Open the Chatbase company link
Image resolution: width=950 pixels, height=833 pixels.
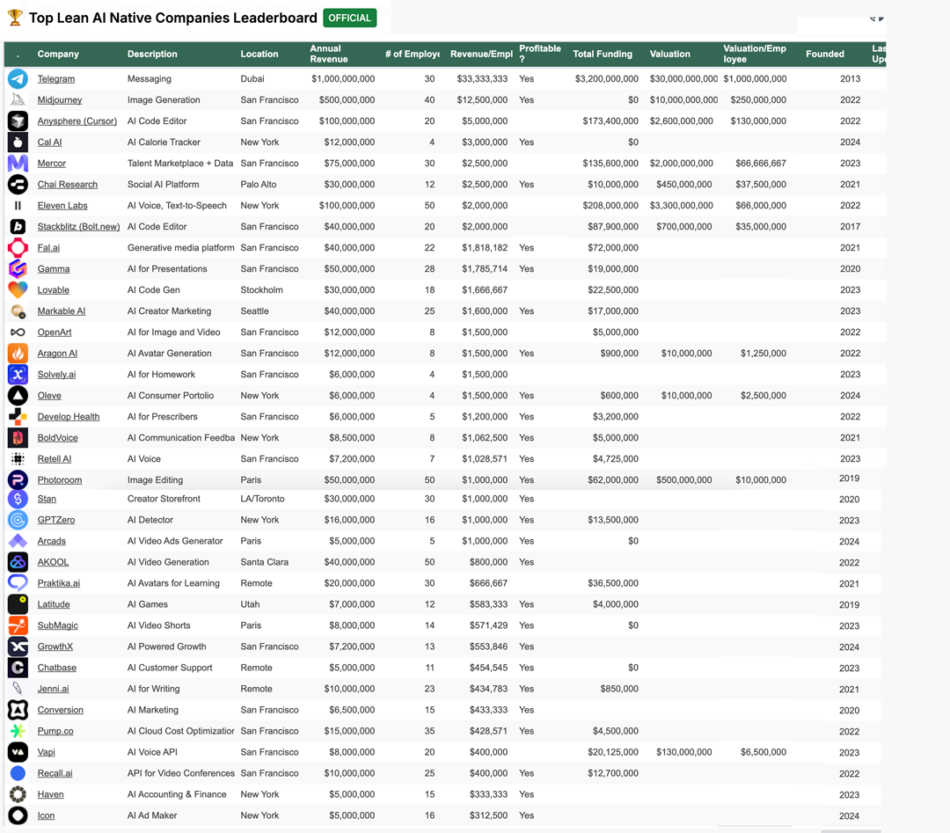pyautogui.click(x=57, y=668)
